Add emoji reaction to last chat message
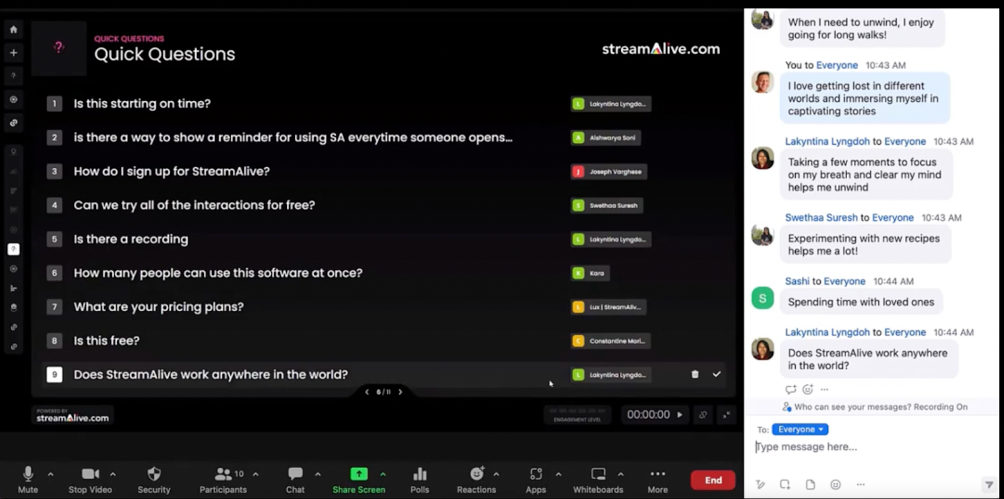 point(808,389)
